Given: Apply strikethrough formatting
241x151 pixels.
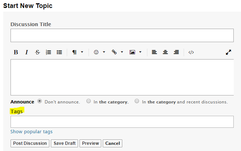Looking at the screenshot, I should [37, 52].
